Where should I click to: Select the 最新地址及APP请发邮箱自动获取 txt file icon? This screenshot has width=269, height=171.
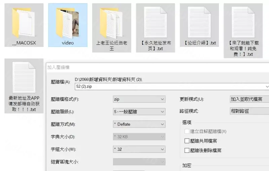tap(24, 77)
